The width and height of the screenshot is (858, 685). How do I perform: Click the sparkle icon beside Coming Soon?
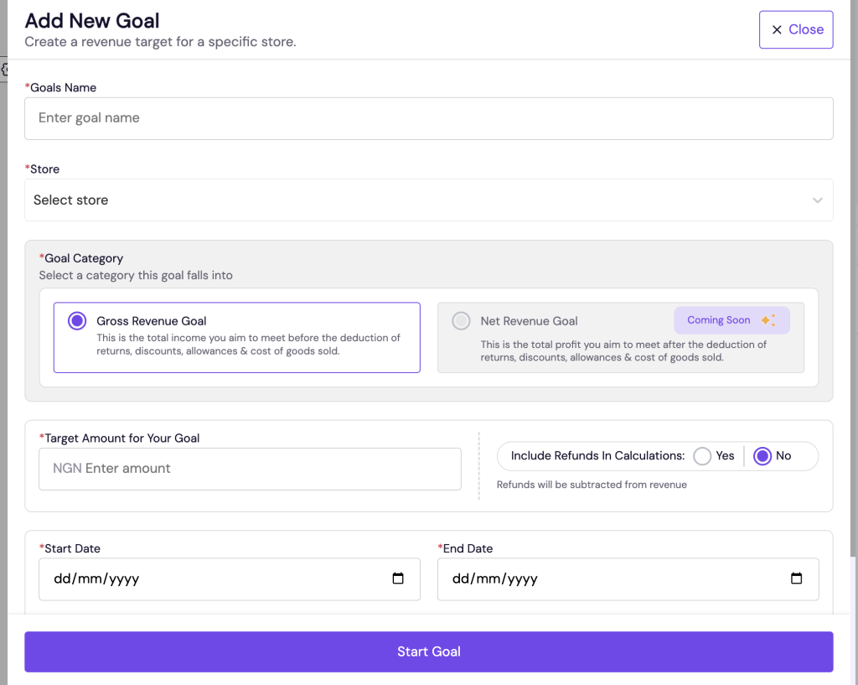pos(768,320)
